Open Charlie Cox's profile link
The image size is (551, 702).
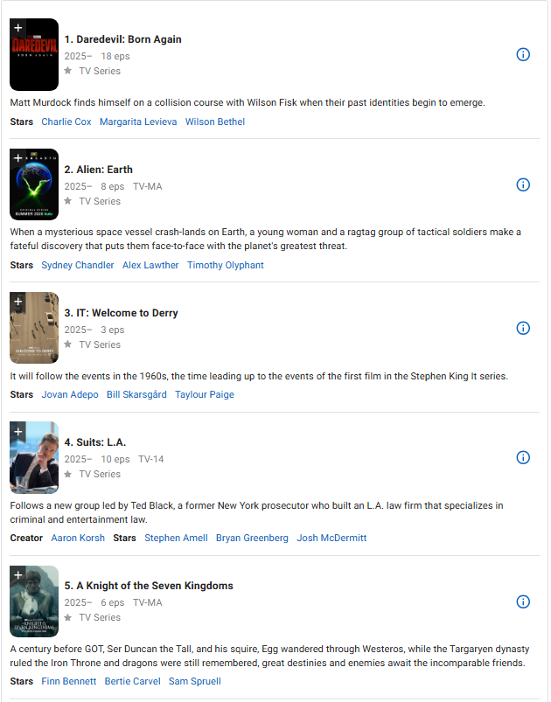[66, 122]
